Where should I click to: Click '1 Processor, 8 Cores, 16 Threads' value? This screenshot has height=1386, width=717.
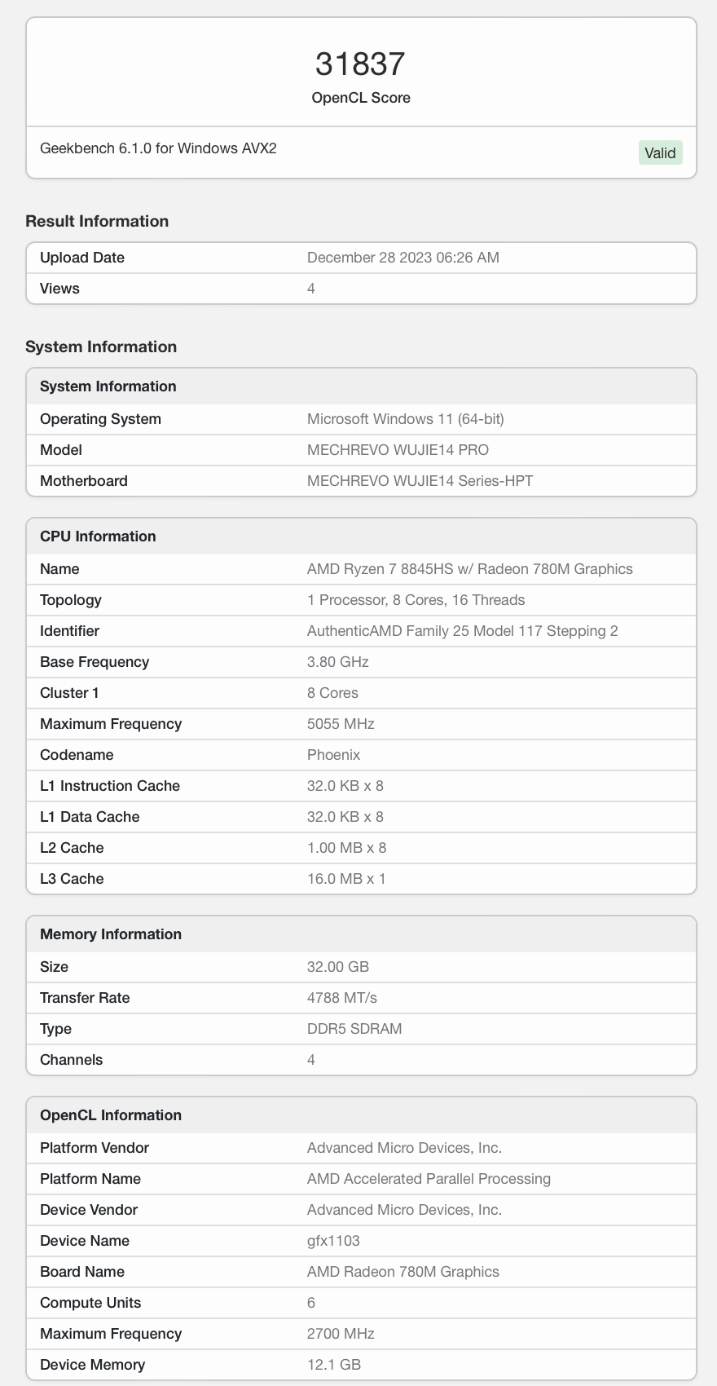coord(416,600)
